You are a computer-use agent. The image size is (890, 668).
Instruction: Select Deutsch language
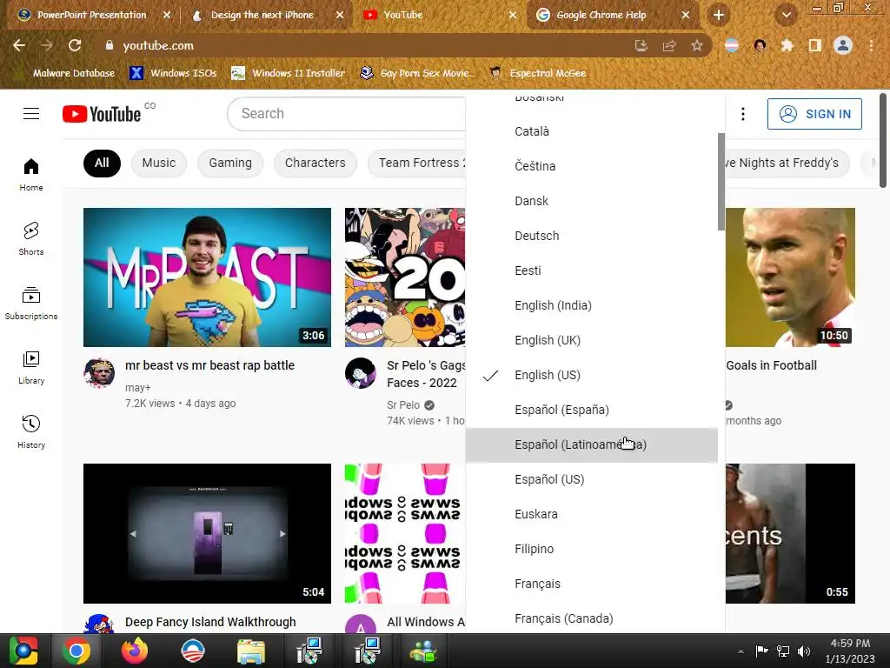pyautogui.click(x=591, y=236)
